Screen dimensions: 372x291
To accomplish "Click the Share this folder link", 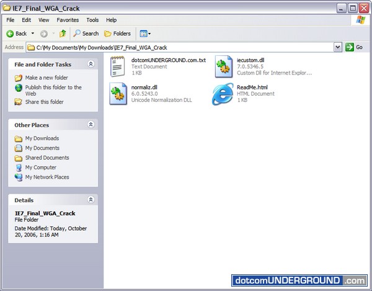I will point(45,102).
